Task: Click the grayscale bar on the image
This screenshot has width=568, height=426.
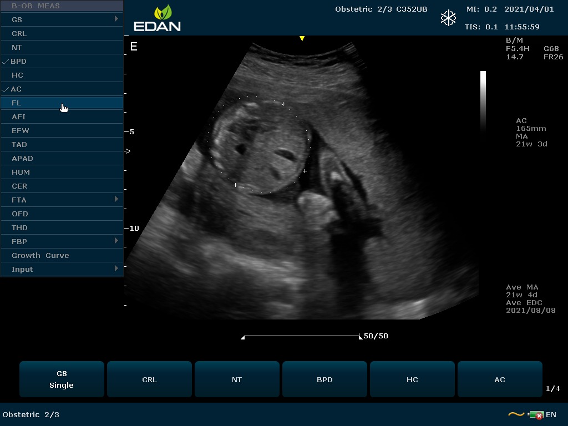Action: (483, 100)
